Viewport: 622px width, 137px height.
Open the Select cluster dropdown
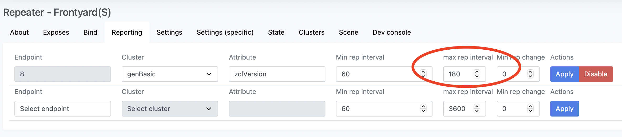pyautogui.click(x=170, y=109)
